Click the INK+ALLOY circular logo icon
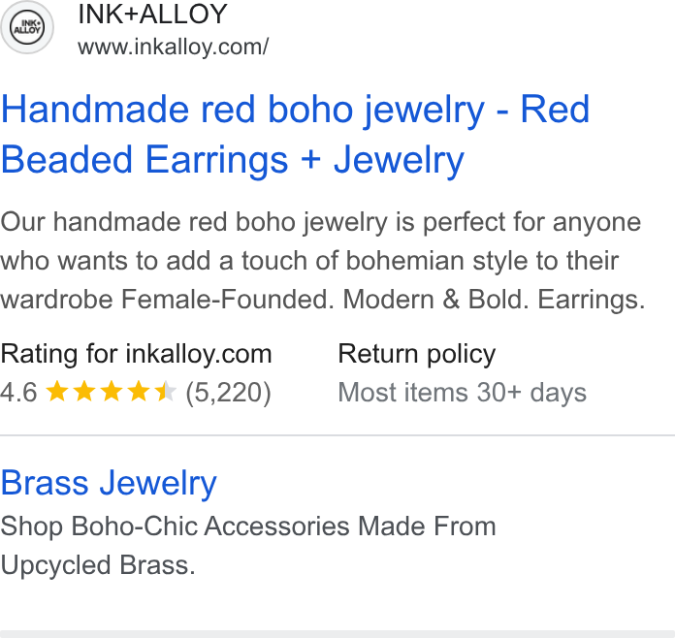 pos(27,27)
